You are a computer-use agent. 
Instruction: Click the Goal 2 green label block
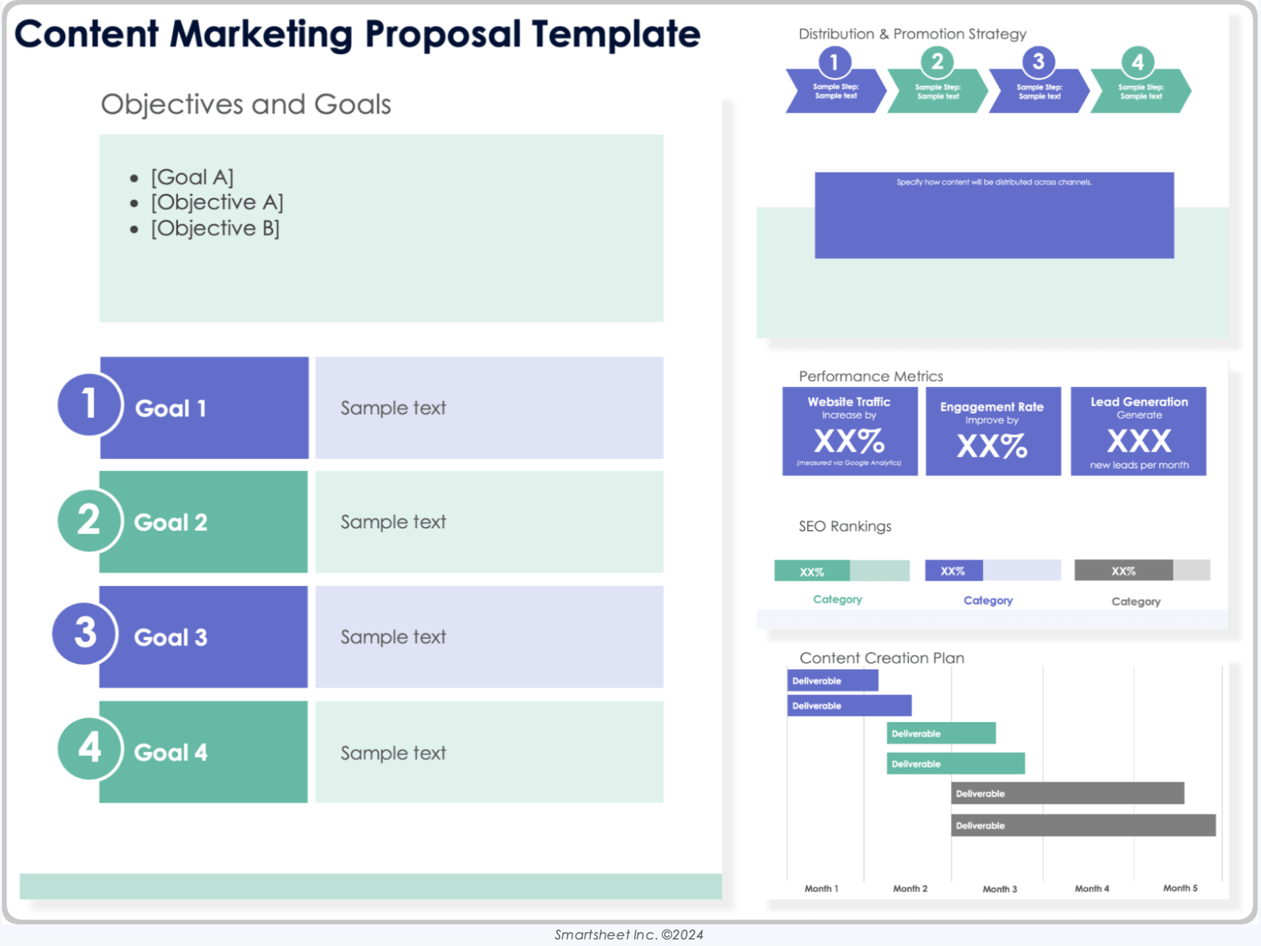204,522
